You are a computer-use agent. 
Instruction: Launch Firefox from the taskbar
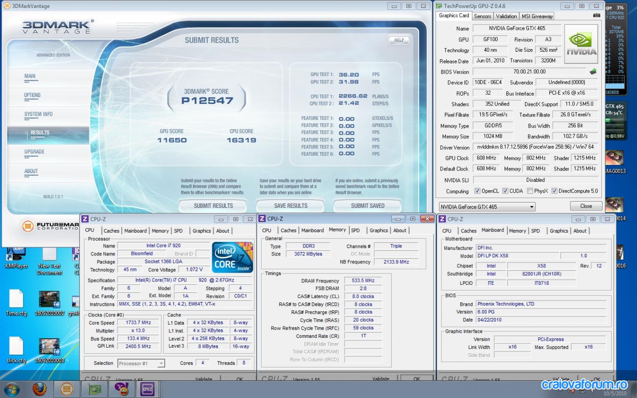40,389
